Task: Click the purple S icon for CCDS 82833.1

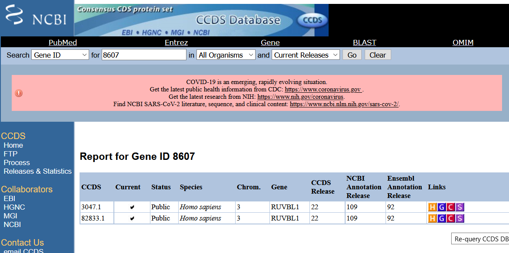Action: pos(460,218)
